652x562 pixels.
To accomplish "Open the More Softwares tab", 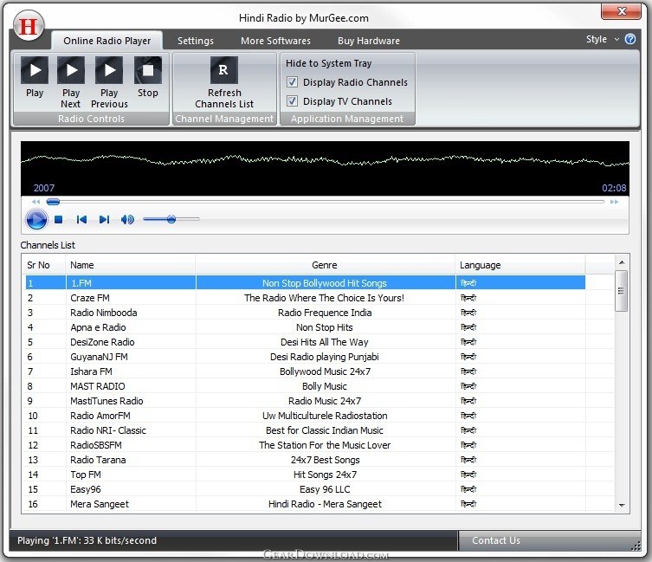I will click(x=275, y=41).
